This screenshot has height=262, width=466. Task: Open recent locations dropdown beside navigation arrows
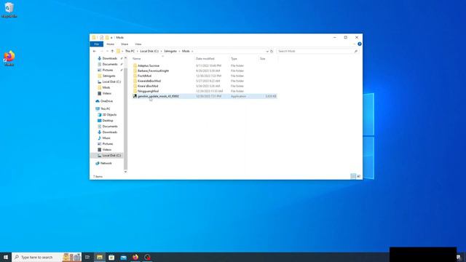(x=107, y=51)
